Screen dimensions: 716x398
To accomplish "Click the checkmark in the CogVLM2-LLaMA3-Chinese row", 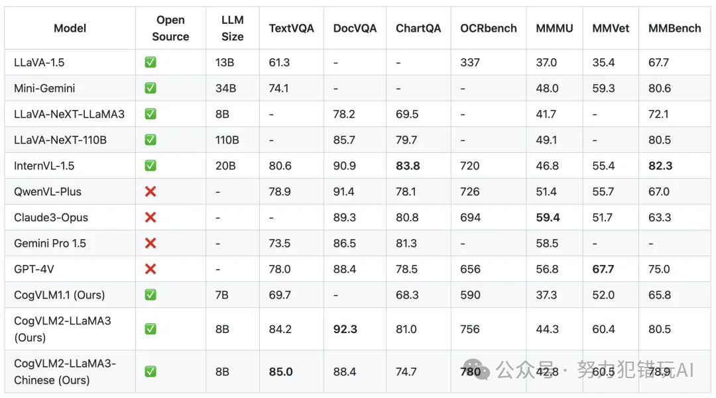I will [x=150, y=372].
